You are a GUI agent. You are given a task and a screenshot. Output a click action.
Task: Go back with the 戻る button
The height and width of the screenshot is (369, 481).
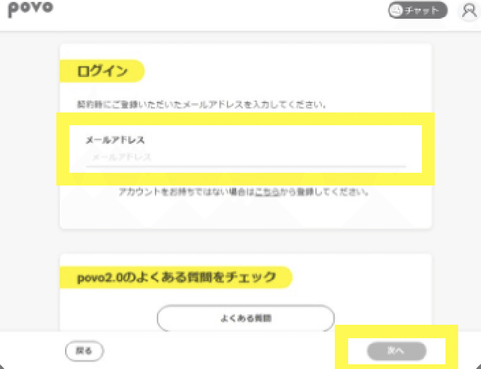point(85,351)
